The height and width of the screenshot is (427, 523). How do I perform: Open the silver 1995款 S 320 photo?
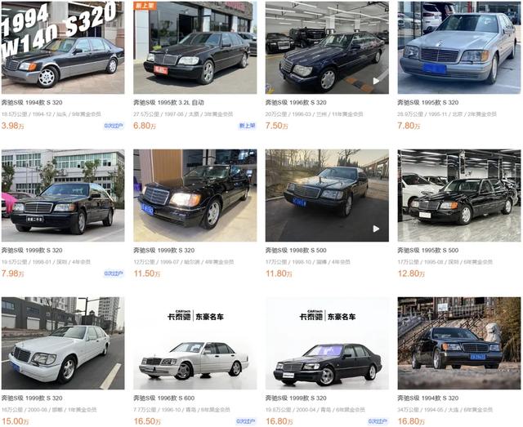(459, 47)
